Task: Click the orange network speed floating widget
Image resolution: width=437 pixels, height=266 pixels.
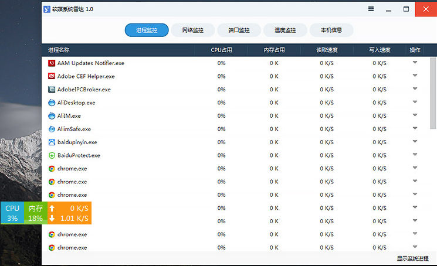Action: (69, 213)
